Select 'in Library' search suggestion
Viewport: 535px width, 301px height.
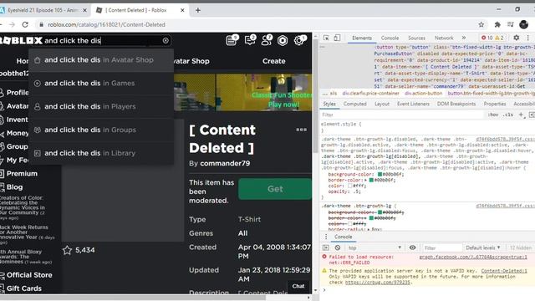[x=101, y=153]
